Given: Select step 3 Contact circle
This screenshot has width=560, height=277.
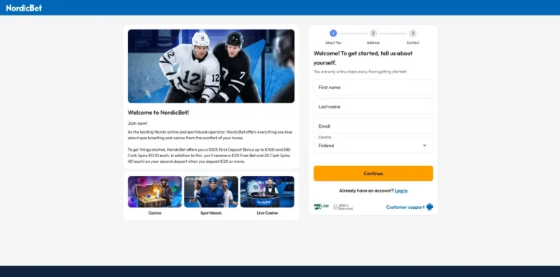Looking at the screenshot, I should [413, 34].
